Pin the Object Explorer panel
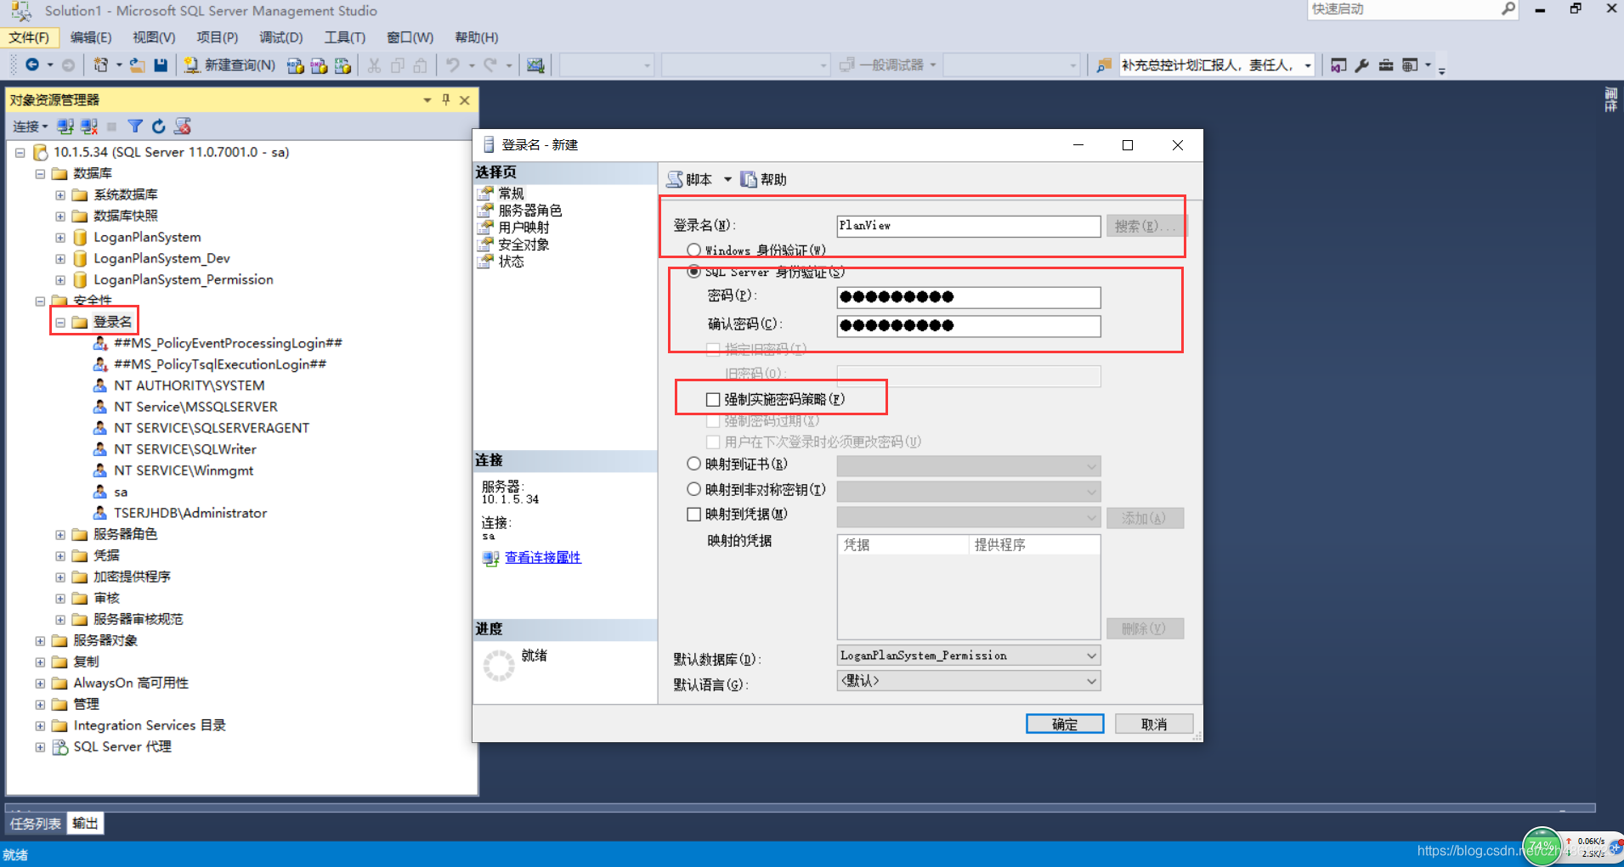The height and width of the screenshot is (867, 1624). pos(446,99)
